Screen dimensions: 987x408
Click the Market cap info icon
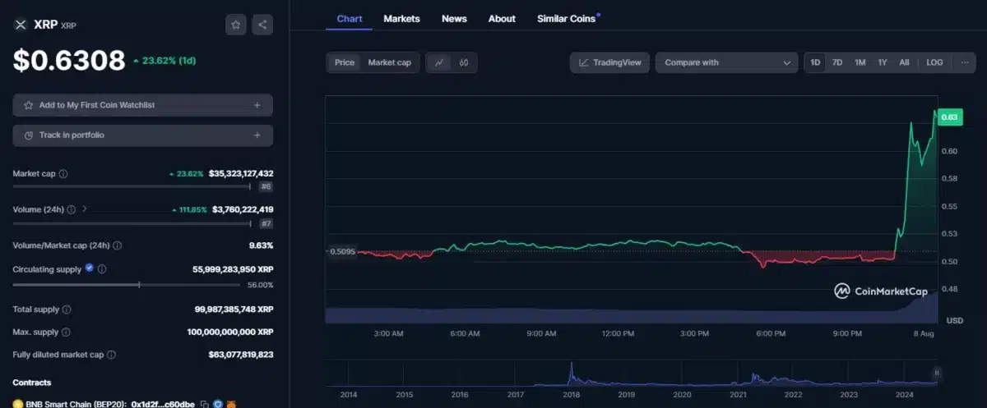[x=63, y=174]
